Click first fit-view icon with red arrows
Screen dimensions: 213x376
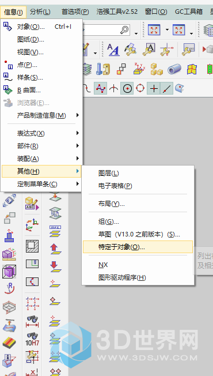tap(154, 30)
